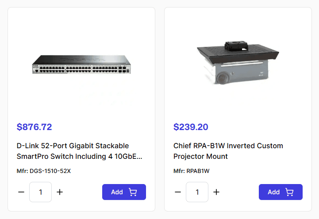Click the $876.72 price
The image size is (319, 219).
pos(34,127)
